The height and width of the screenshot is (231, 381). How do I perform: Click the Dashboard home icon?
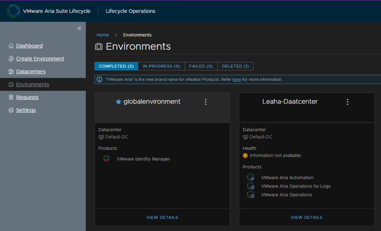(x=11, y=46)
